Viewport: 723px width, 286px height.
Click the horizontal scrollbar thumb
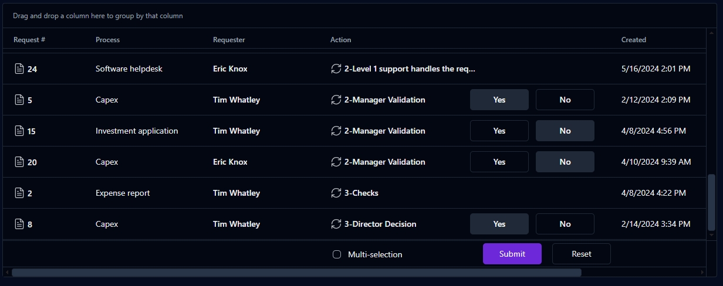point(296,273)
